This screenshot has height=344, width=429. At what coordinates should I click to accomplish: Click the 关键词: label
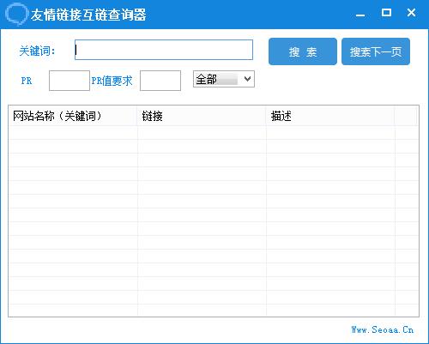[37, 51]
